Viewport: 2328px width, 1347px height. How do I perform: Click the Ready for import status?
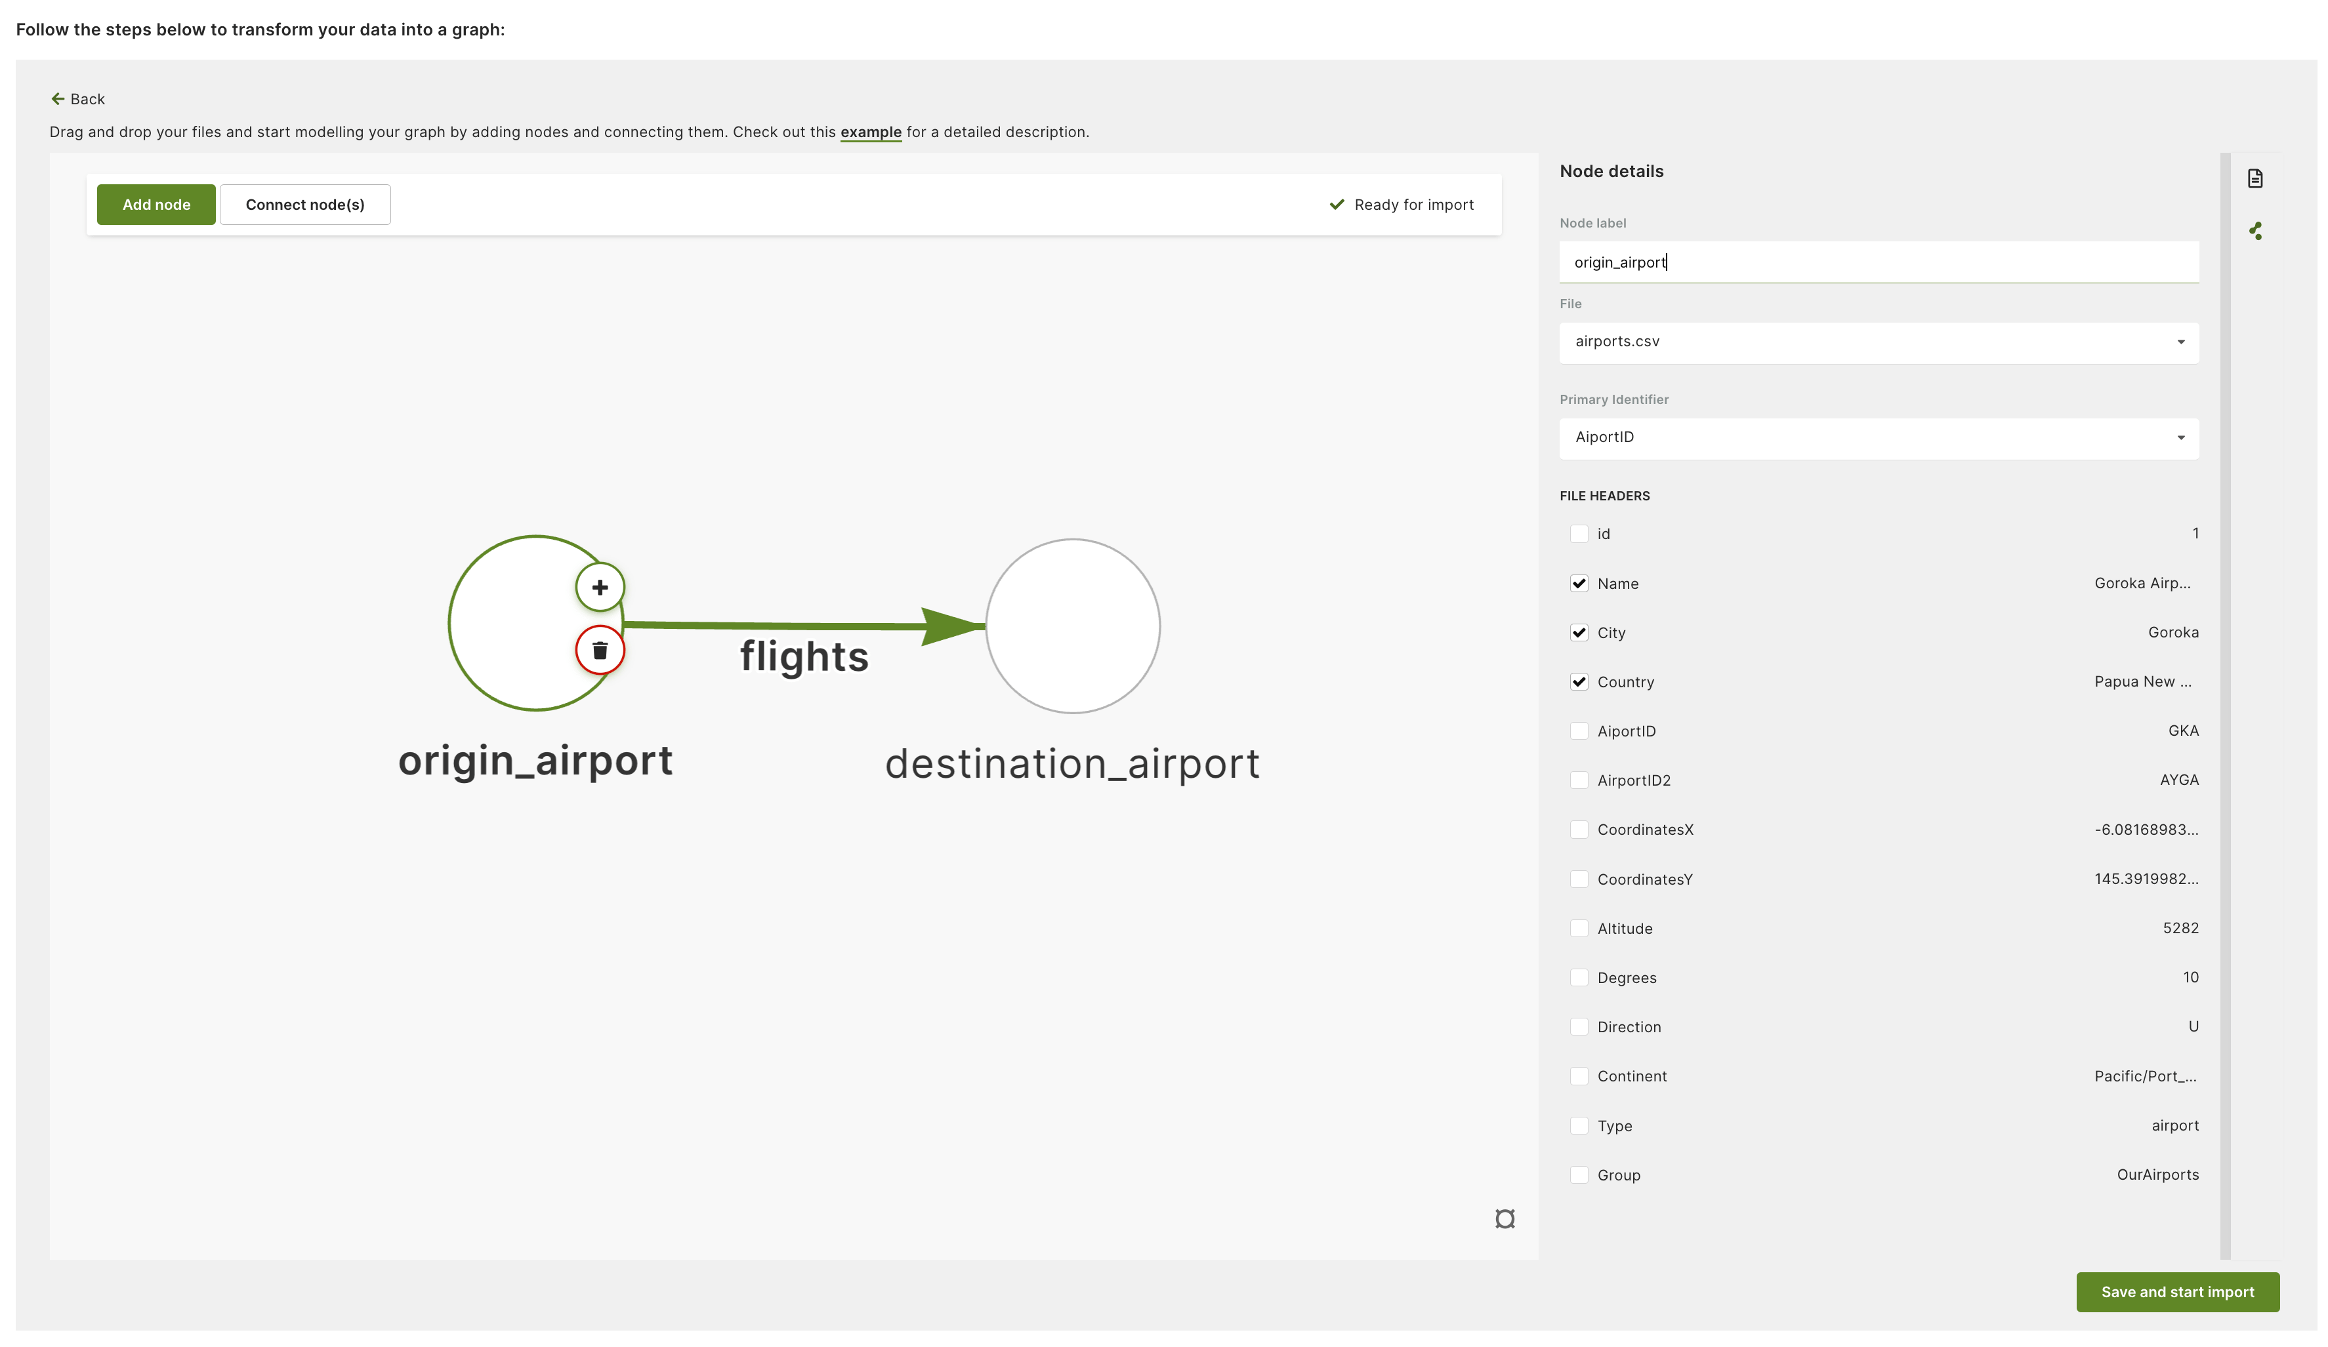tap(1400, 205)
